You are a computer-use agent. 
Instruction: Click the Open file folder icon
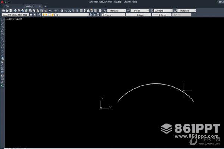click(7, 10)
